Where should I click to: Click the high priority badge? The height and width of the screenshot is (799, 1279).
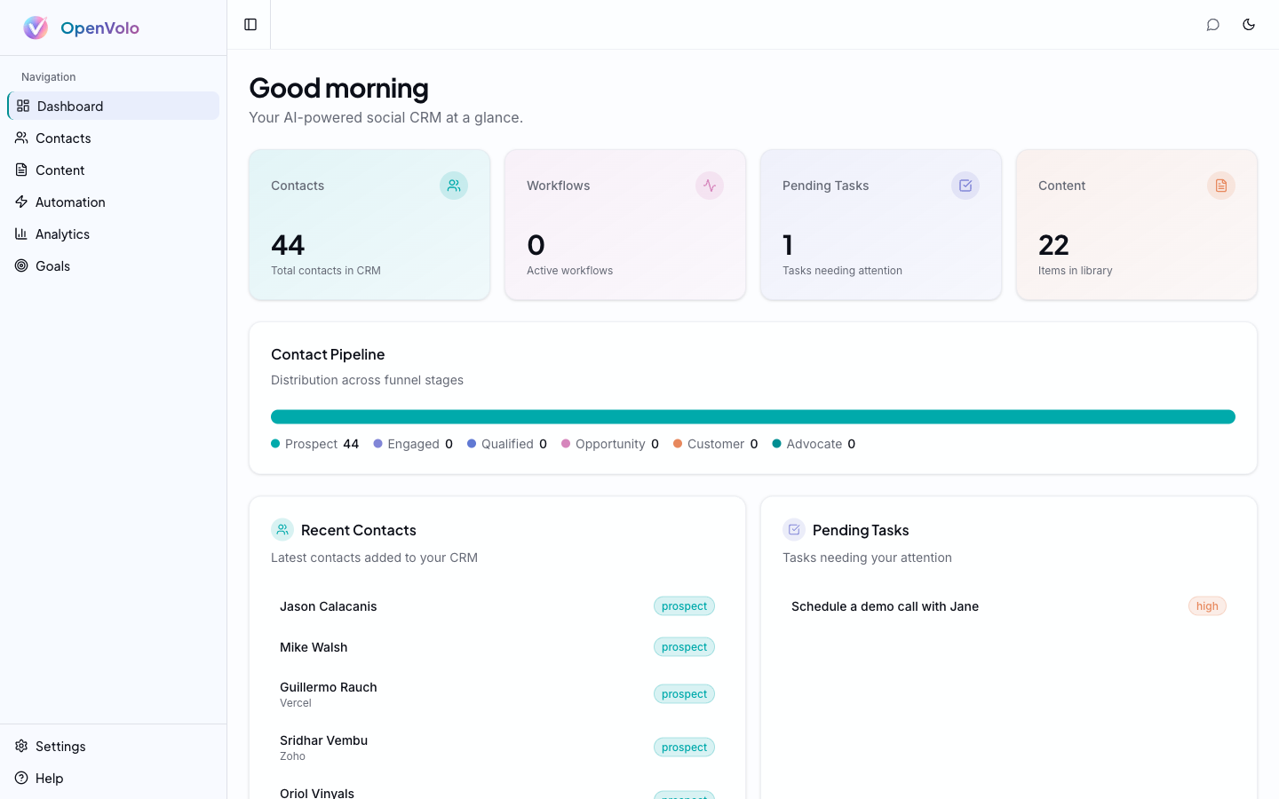(x=1207, y=605)
